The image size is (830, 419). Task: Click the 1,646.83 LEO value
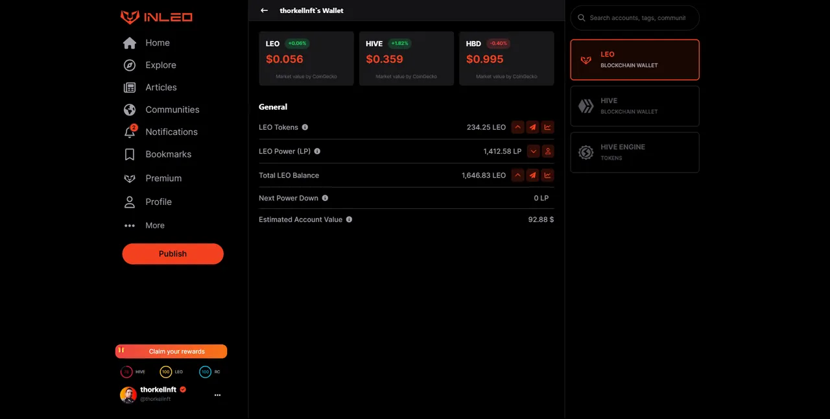[484, 175]
